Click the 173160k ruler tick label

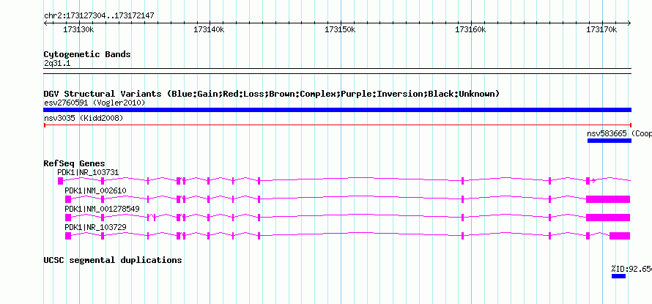click(471, 29)
